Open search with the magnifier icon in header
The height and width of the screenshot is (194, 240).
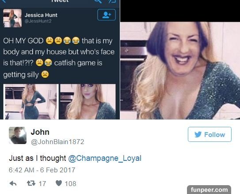[98, 1]
